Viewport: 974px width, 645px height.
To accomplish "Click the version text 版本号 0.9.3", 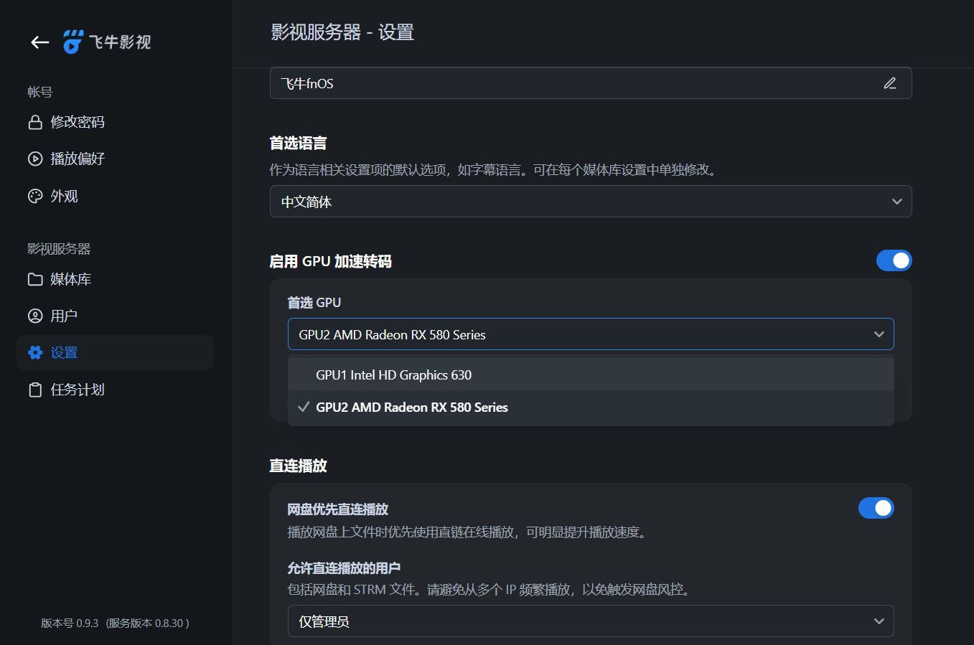I will pos(70,623).
